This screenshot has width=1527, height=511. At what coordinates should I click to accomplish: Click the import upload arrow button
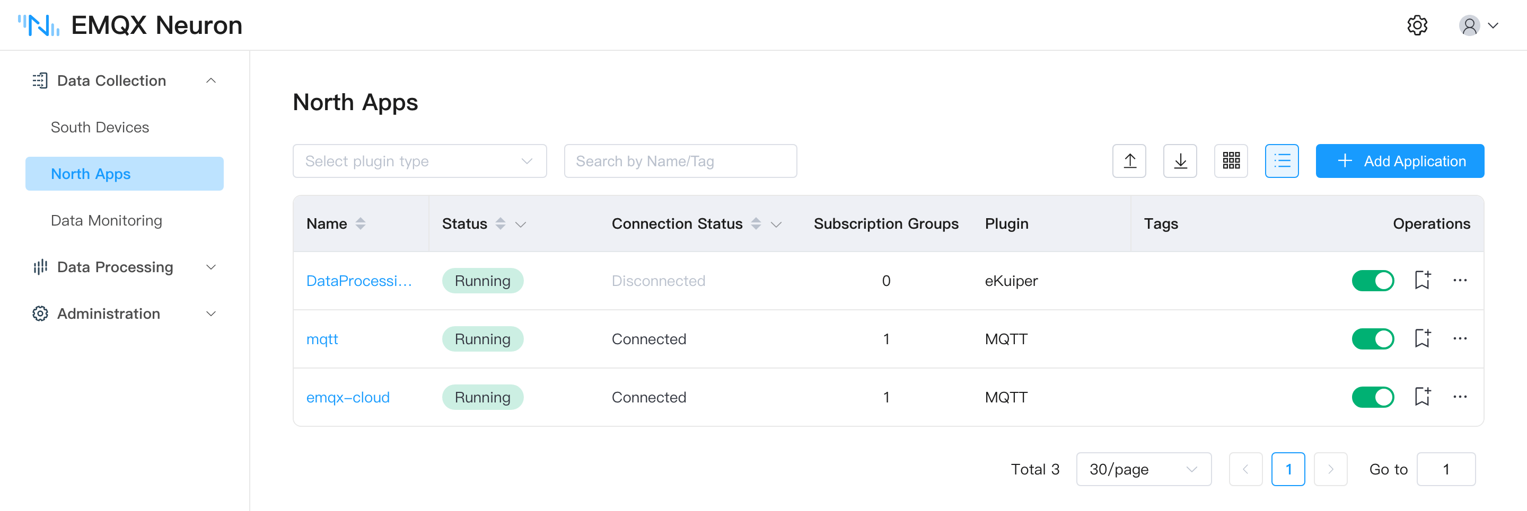pos(1129,161)
